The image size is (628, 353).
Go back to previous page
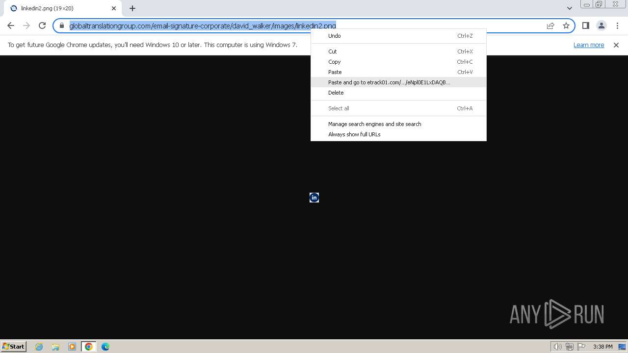(x=11, y=25)
